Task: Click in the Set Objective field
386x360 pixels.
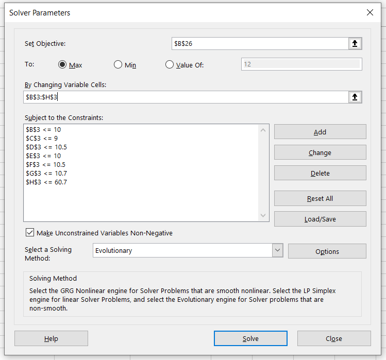Action: coord(260,44)
